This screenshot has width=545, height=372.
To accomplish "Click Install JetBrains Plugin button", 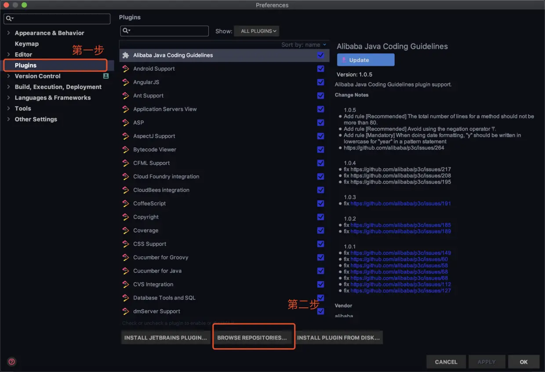I will pyautogui.click(x=165, y=338).
